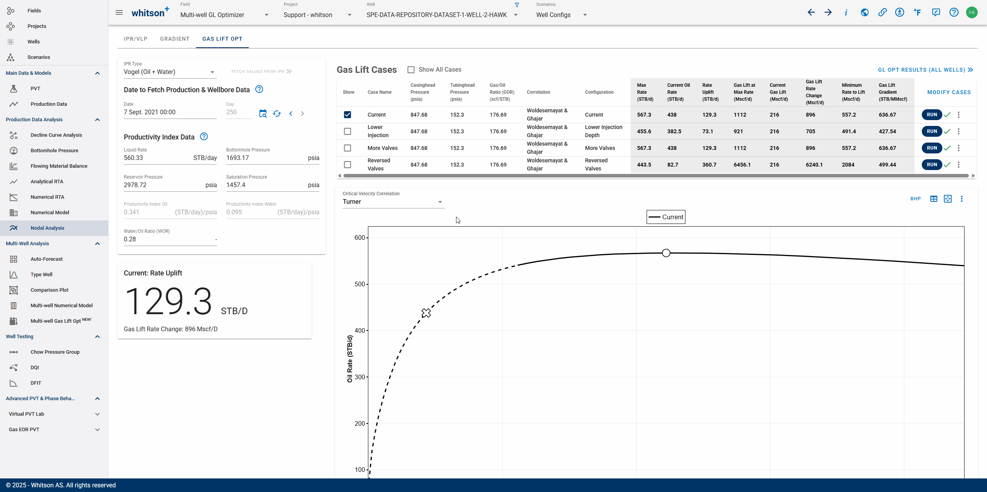The image size is (987, 492).
Task: Switch to the IPR/VLP tab
Action: pyautogui.click(x=135, y=39)
